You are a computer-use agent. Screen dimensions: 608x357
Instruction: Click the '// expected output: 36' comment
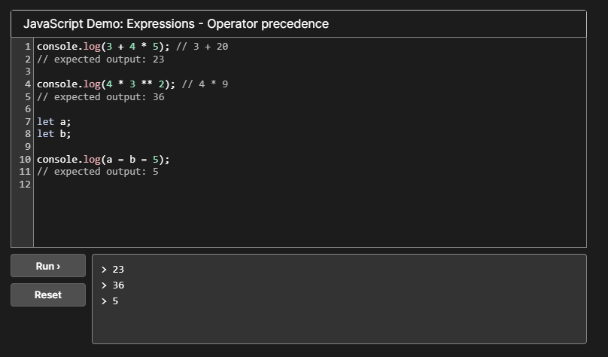pyautogui.click(x=100, y=96)
